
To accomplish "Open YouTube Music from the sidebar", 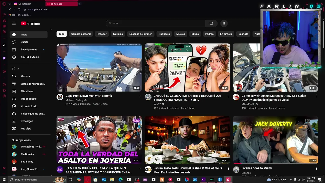I will [29, 57].
